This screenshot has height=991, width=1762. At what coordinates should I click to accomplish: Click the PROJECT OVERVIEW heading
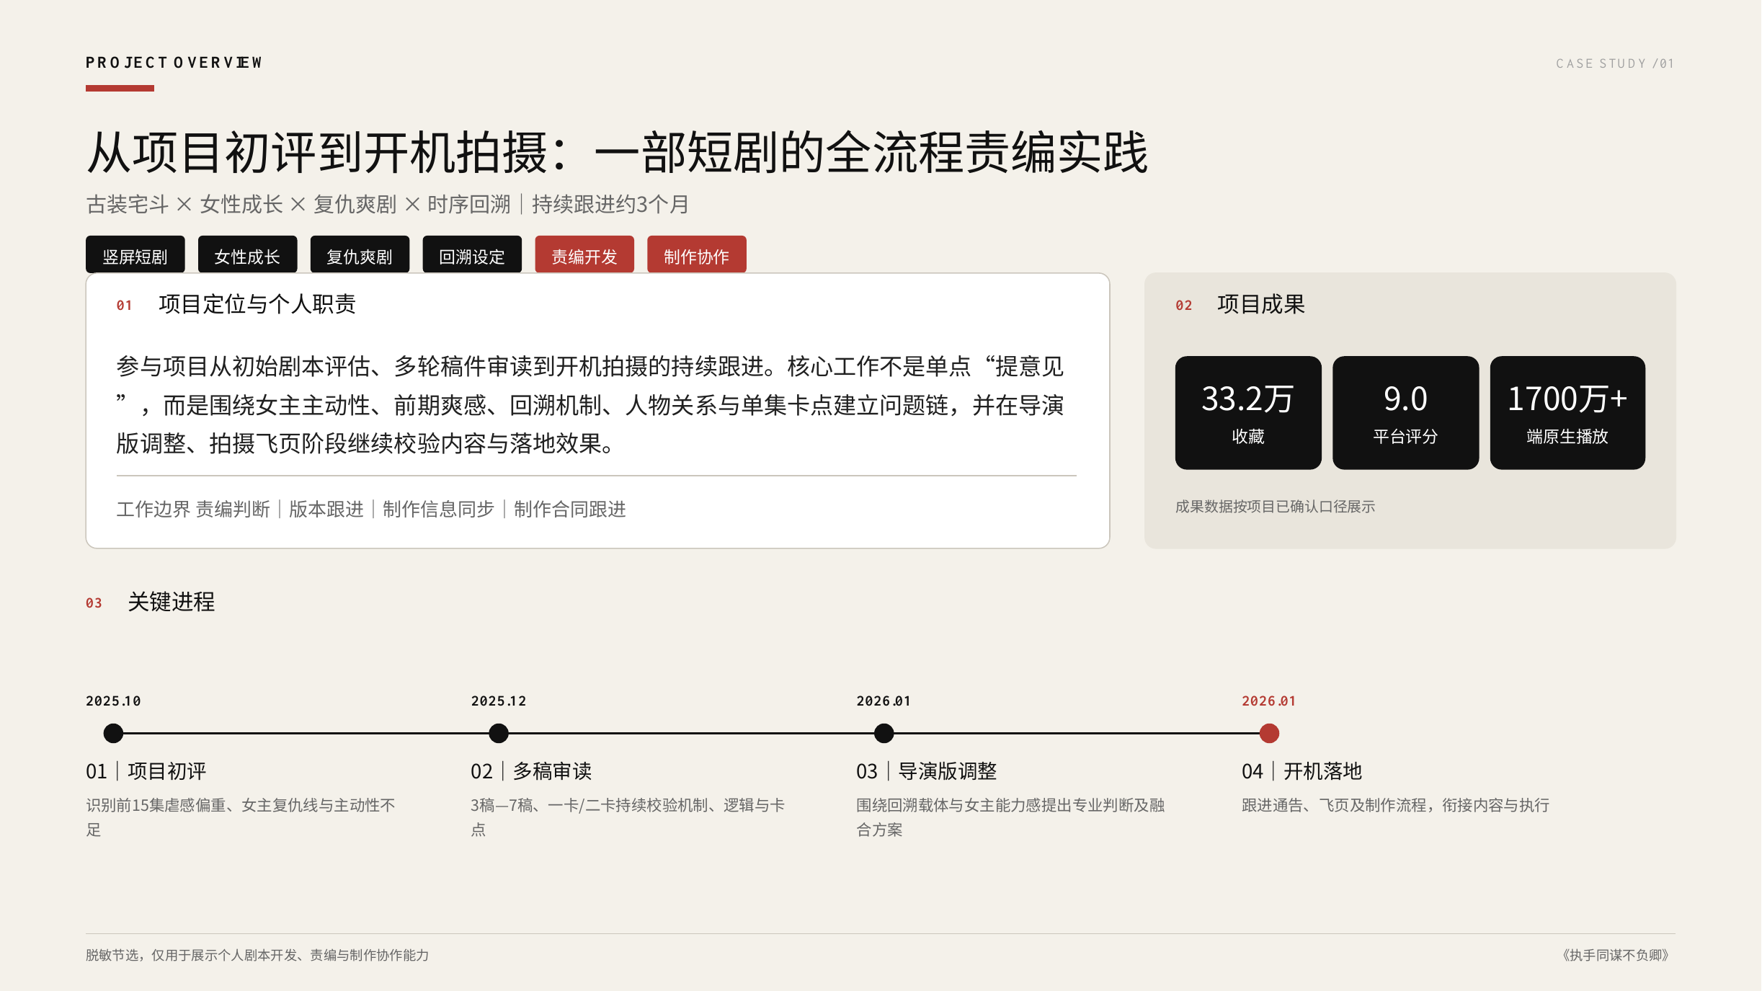(174, 63)
